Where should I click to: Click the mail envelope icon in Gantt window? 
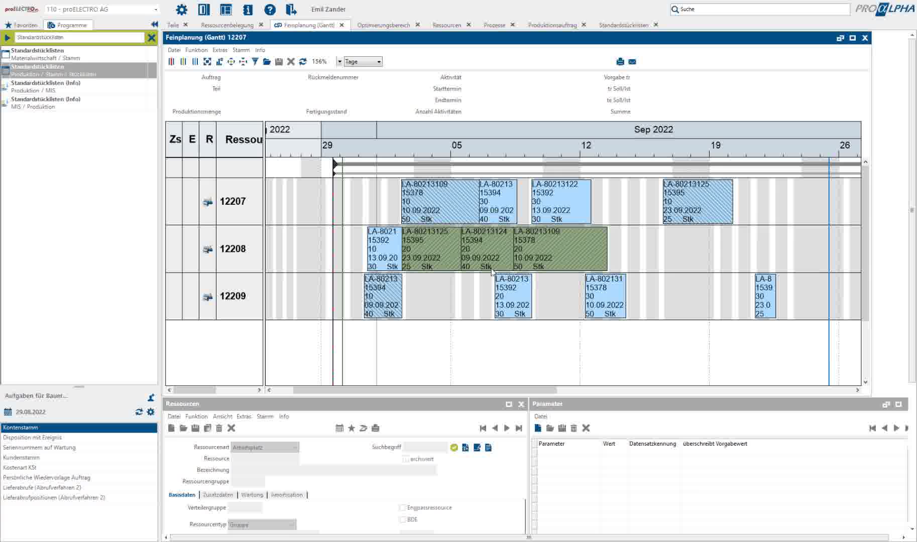tap(632, 62)
